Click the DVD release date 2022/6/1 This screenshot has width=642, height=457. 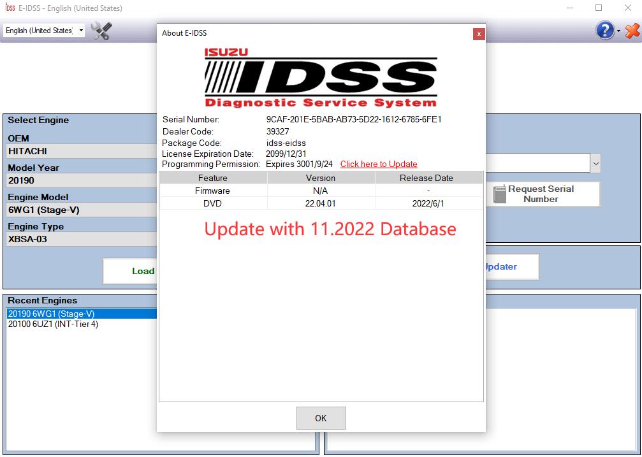point(428,203)
